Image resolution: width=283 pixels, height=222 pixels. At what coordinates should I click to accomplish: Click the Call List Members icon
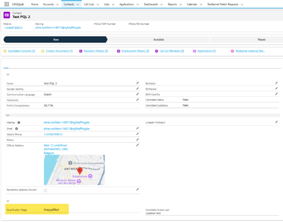click(157, 51)
